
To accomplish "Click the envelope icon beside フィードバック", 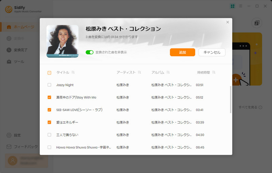I will (x=9, y=147).
